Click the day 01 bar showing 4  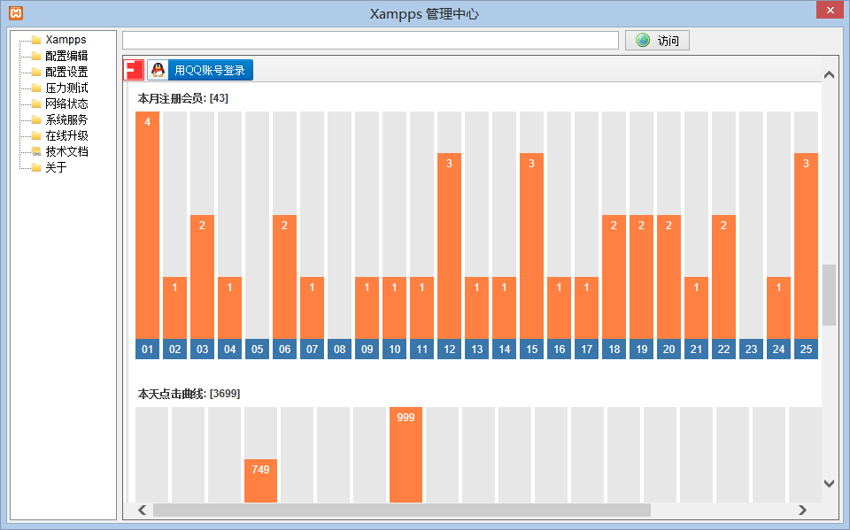point(148,226)
